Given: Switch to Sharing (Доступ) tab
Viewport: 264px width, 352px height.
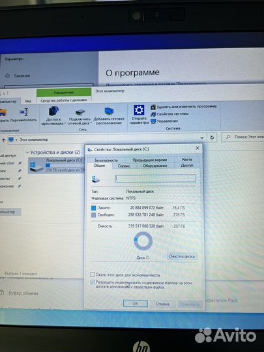Looking at the screenshot, I should [187, 165].
